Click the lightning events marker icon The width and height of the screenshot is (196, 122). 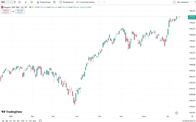coord(177,113)
